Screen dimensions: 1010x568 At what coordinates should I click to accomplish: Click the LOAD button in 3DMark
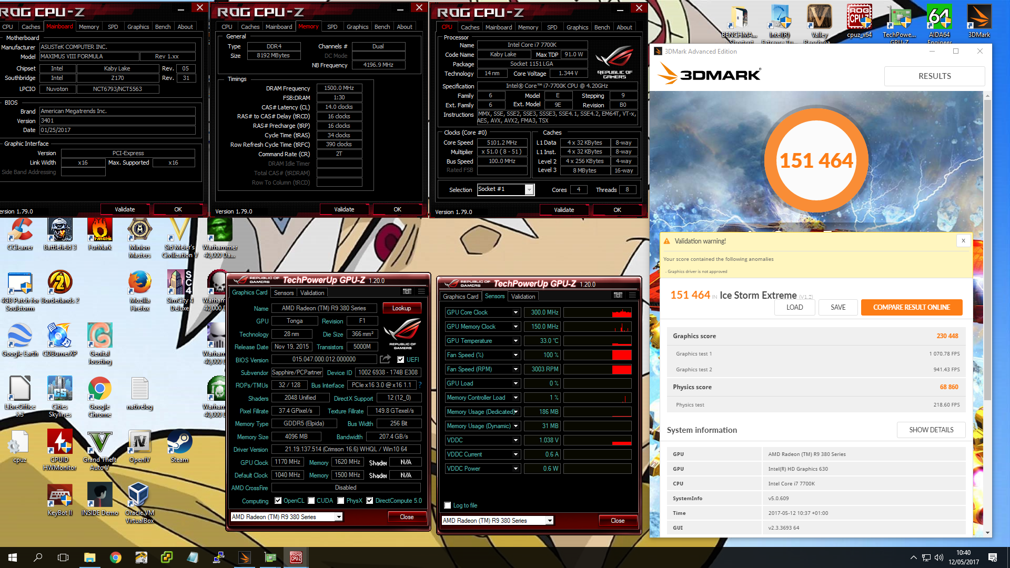pyautogui.click(x=794, y=308)
